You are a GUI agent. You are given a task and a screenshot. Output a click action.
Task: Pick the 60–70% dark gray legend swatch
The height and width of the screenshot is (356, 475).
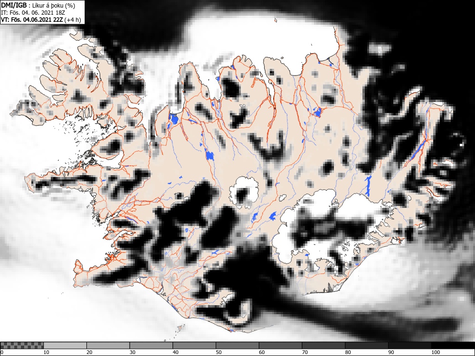tap(281, 346)
